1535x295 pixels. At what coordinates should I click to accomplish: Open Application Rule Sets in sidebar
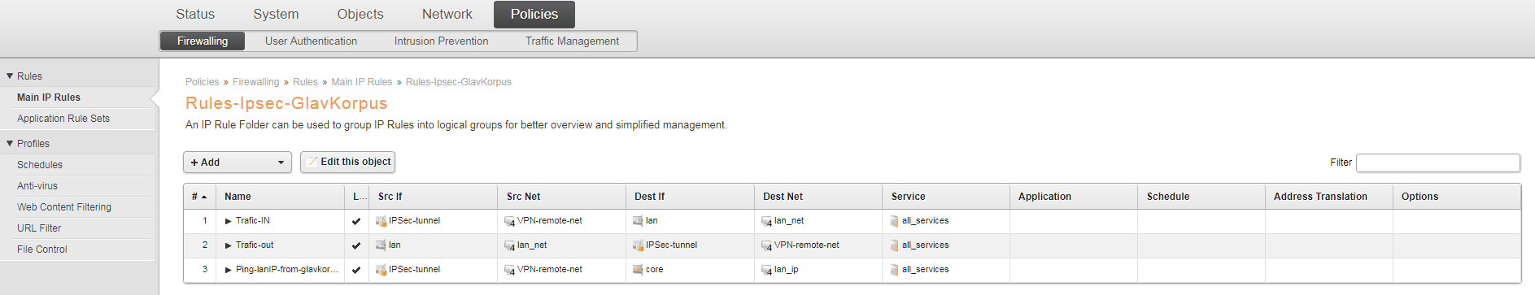click(63, 118)
